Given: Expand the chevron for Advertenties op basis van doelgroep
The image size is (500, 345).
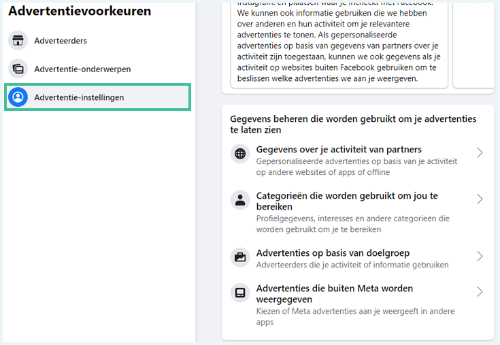Looking at the screenshot, I should pos(480,256).
